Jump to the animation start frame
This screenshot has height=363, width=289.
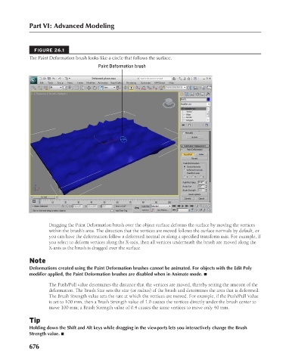(x=174, y=206)
